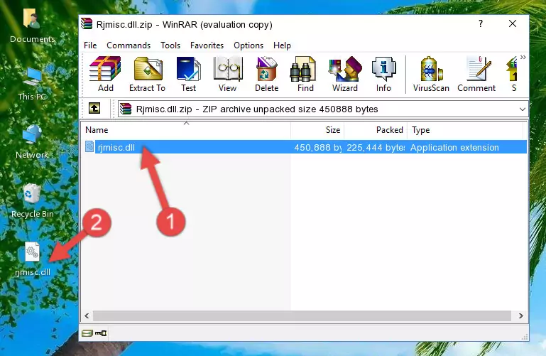546x356 pixels.
Task: Select the Recycle Bin desktop icon
Action: 32,201
